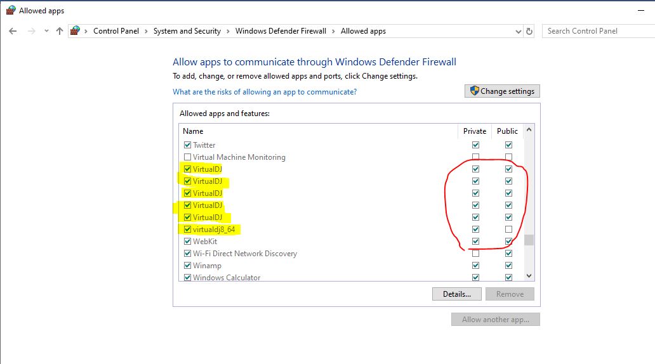Uncheck Wi-Fi Direct Network Discovery app checkbox
The height and width of the screenshot is (364, 655).
188,254
